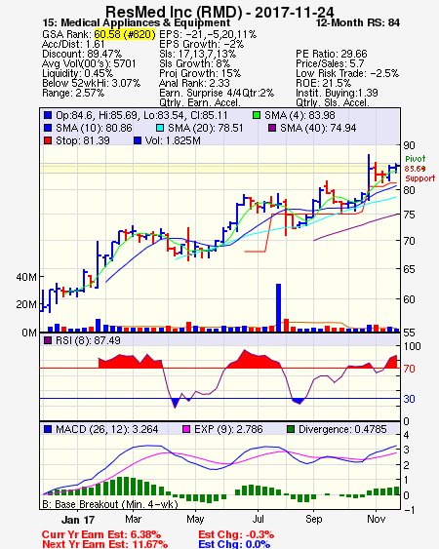Click the Divergence: 0.4785 readout

[x=342, y=429]
